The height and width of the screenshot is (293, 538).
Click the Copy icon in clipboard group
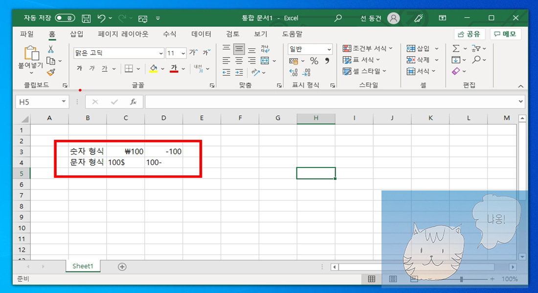click(51, 61)
